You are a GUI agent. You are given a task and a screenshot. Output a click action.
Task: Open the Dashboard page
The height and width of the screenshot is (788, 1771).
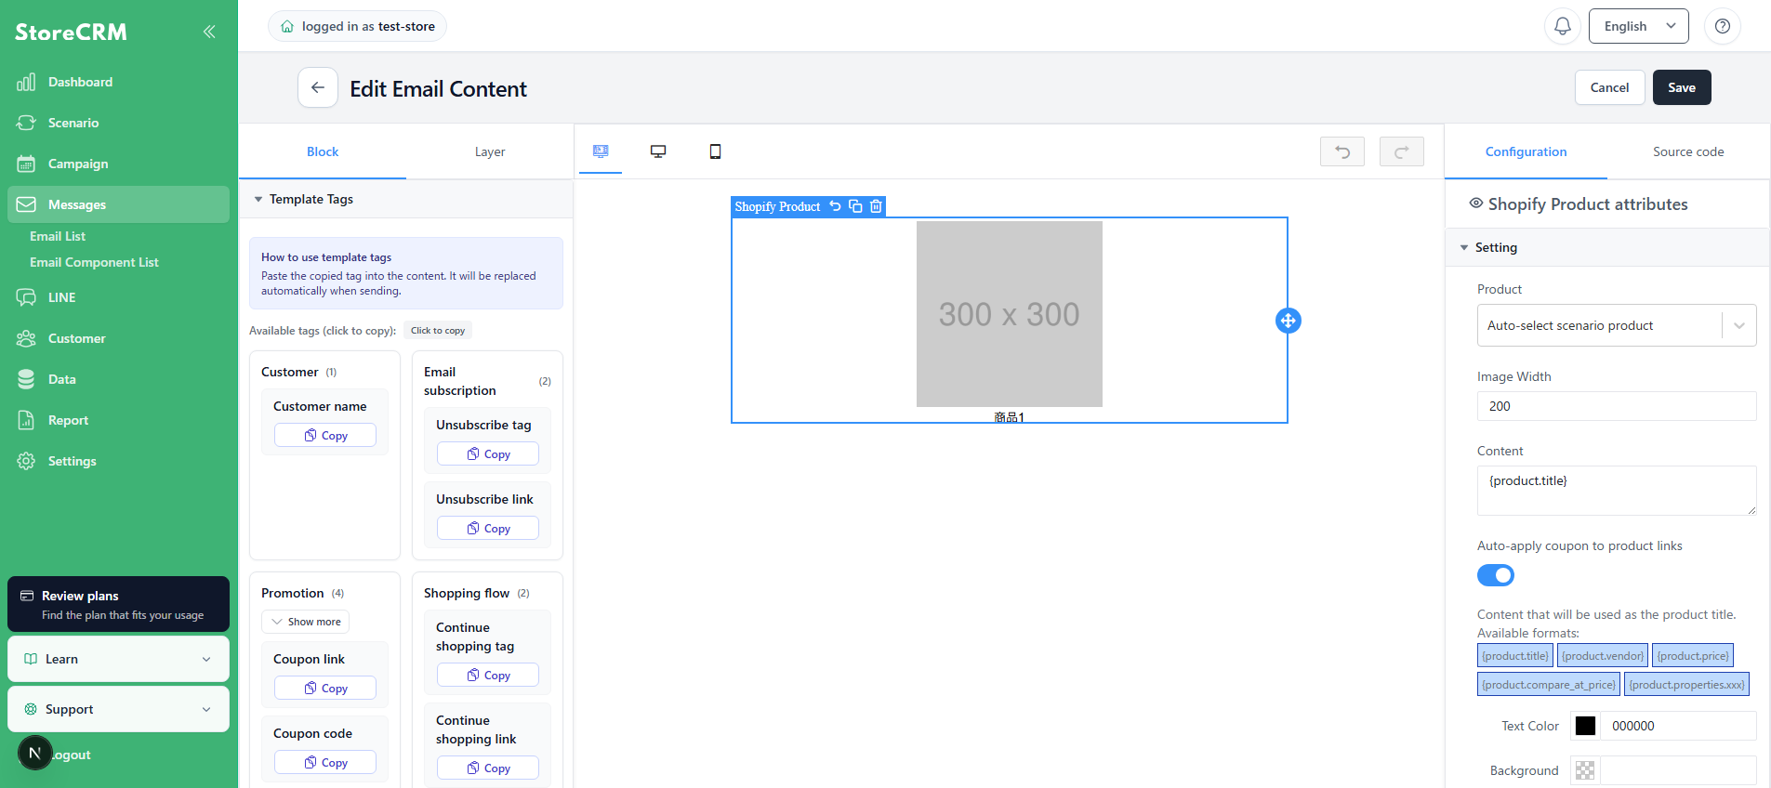[x=118, y=82]
